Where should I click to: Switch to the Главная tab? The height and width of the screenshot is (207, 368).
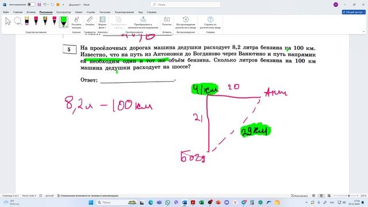pyautogui.click(x=18, y=12)
